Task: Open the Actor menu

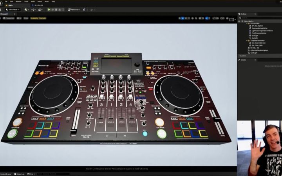Action: pos(47,2)
